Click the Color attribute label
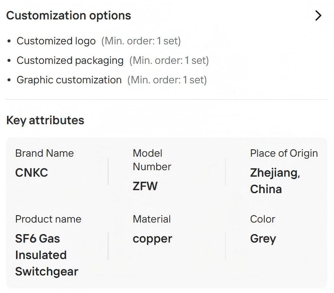 tap(262, 219)
